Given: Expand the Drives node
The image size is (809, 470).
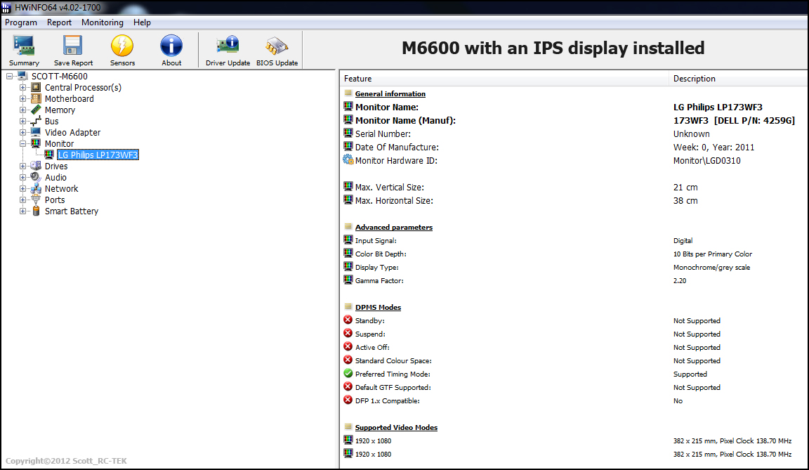Looking at the screenshot, I should click(x=22, y=166).
